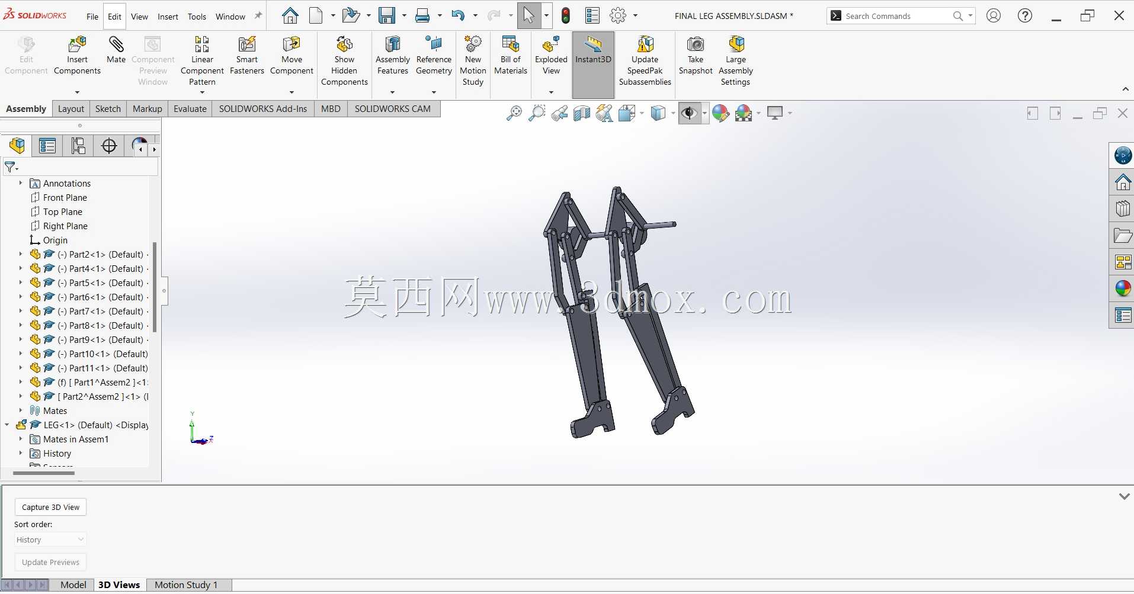Image resolution: width=1134 pixels, height=594 pixels.
Task: Click the Insert Components tool
Action: [x=77, y=56]
